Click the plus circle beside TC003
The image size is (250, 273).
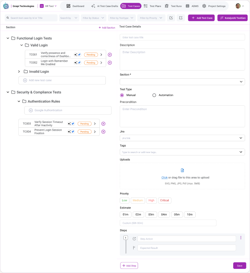pyautogui.click(x=103, y=124)
